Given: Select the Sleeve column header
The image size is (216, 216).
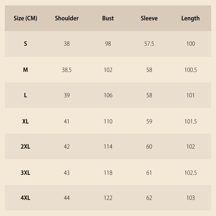Looking at the screenshot, I should (149, 18).
